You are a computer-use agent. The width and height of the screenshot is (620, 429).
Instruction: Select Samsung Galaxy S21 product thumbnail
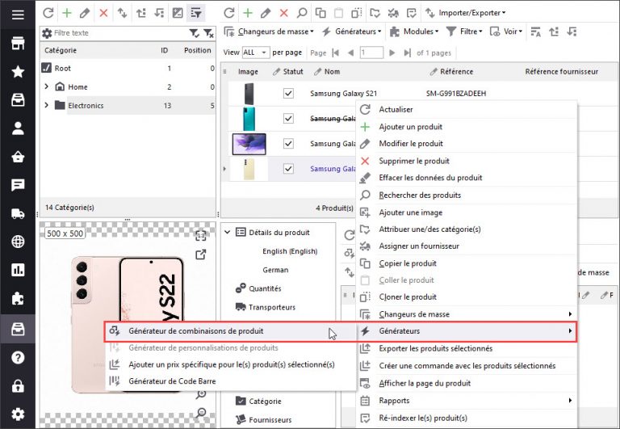tap(249, 94)
